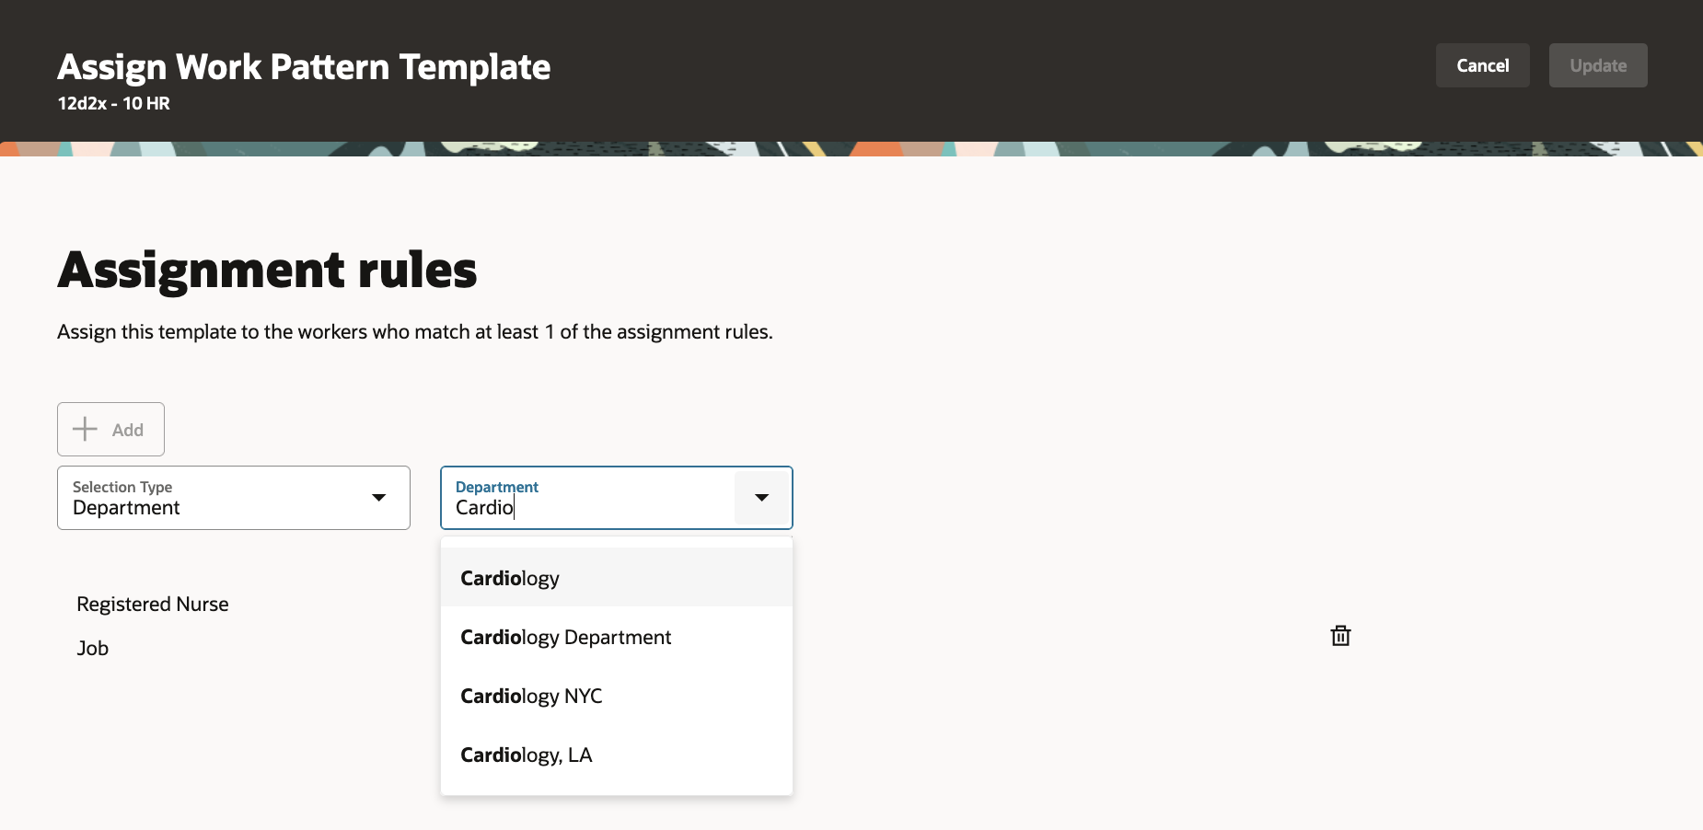The image size is (1703, 830).
Task: Open the Selection Type Department combo box
Action: (234, 498)
